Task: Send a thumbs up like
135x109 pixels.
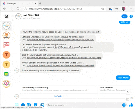Action: point(131,105)
